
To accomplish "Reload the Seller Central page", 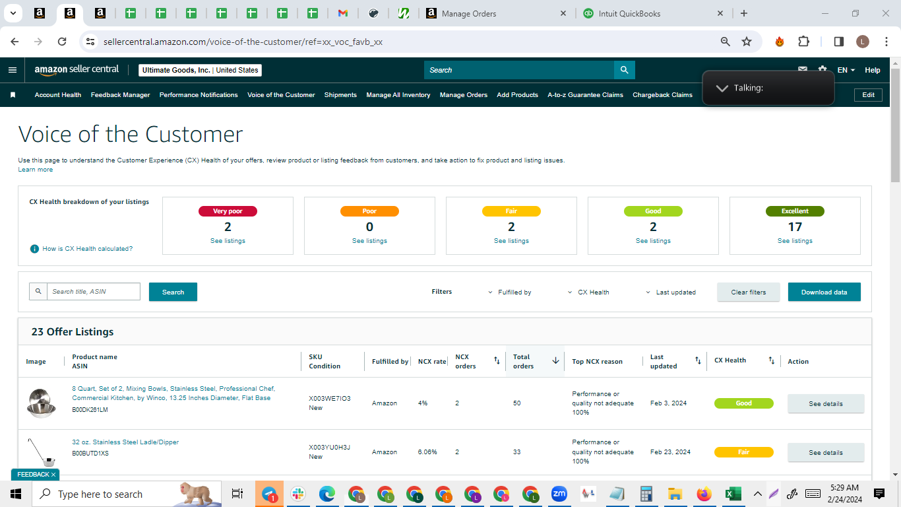I will tap(62, 42).
